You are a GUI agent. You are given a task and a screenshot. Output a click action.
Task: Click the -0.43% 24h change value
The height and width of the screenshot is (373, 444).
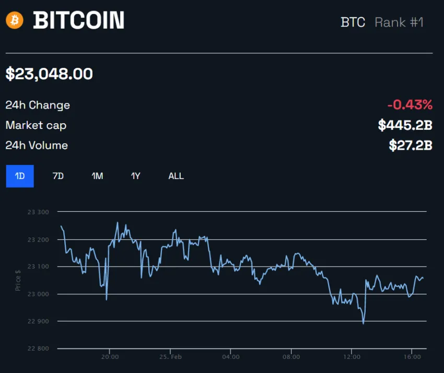click(410, 105)
